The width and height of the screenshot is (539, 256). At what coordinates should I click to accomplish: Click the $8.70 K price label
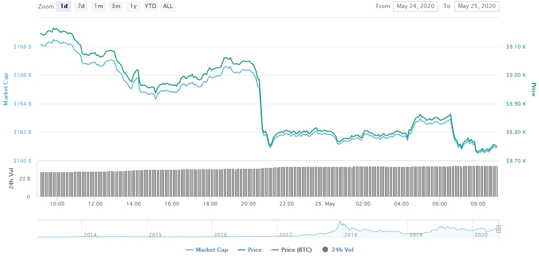516,161
